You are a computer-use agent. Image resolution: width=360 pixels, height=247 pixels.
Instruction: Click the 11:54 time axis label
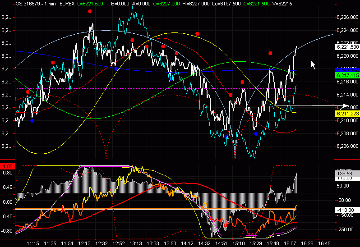(67, 243)
